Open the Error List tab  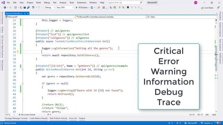point(73,118)
